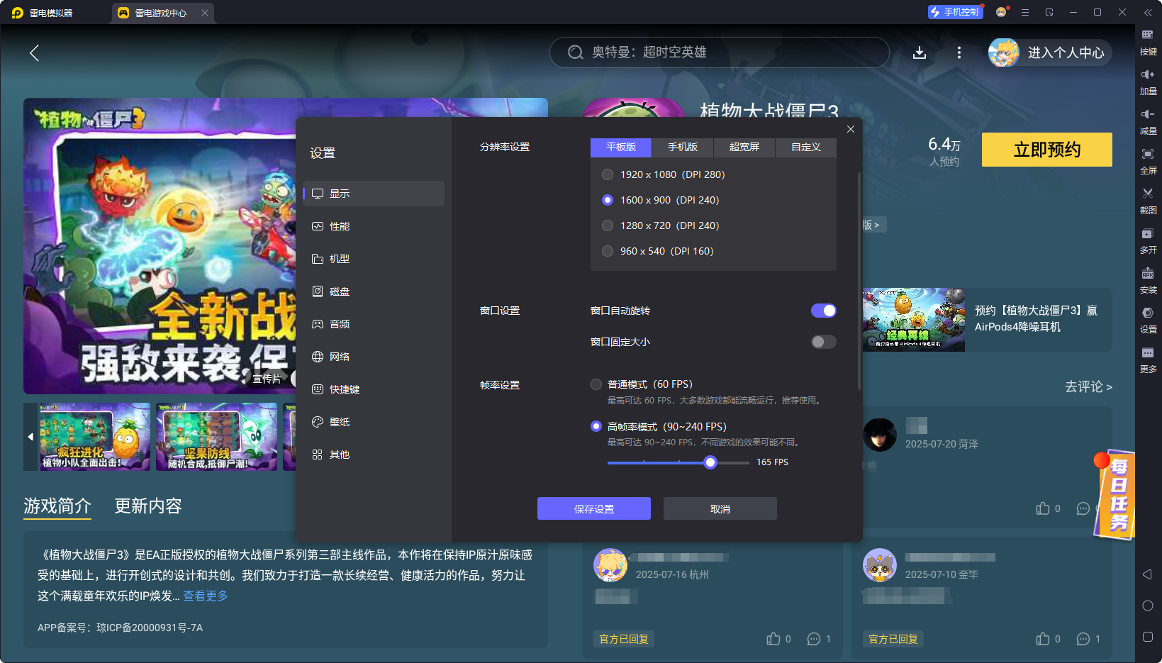Screen dimensions: 1162x663
Task: Close the 雷电游戏中心 tab
Action: tap(204, 13)
